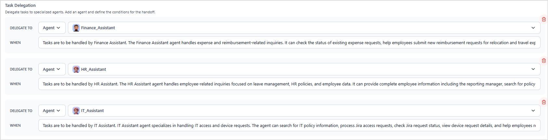Click the Finance_Assistant avatar icon
This screenshot has height=140, width=548.
[x=76, y=28]
